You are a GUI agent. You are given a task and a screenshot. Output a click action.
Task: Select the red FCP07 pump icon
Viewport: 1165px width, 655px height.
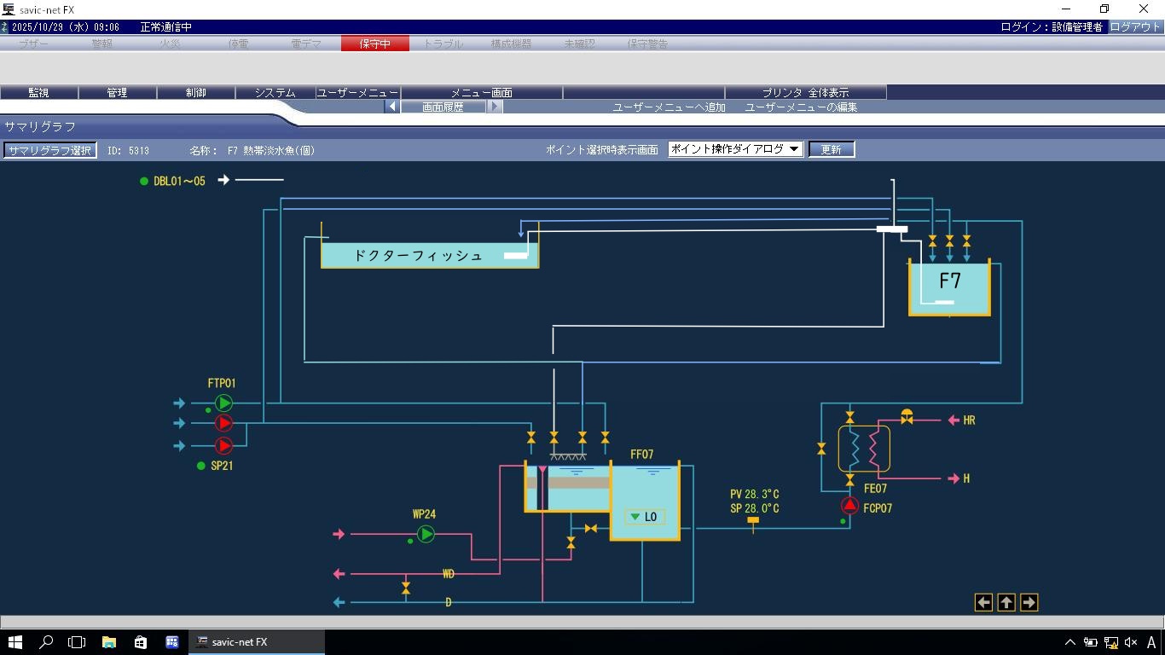click(x=849, y=506)
